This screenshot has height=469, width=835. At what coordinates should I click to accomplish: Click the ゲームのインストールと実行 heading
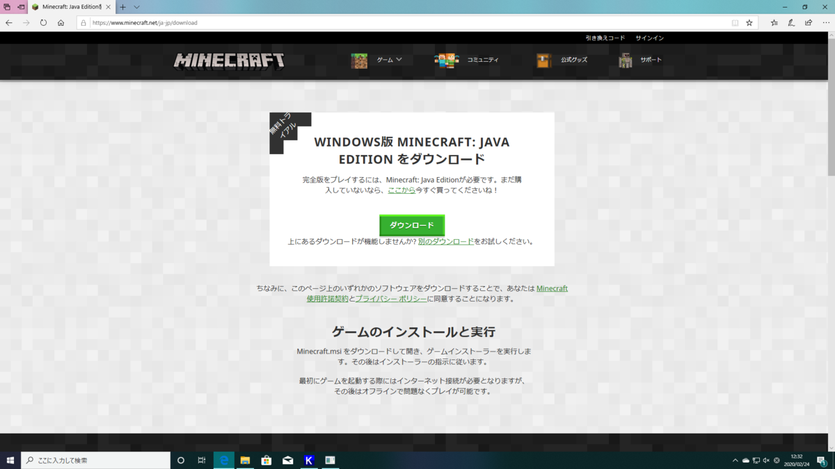413,331
